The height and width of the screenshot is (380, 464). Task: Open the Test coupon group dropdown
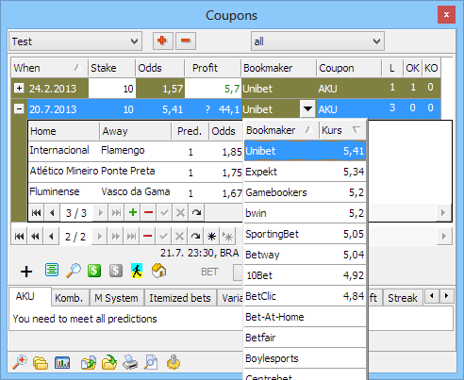(75, 41)
